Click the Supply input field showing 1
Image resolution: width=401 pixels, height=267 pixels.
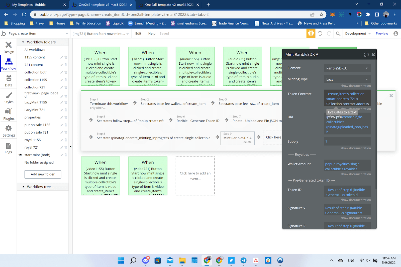pyautogui.click(x=347, y=141)
